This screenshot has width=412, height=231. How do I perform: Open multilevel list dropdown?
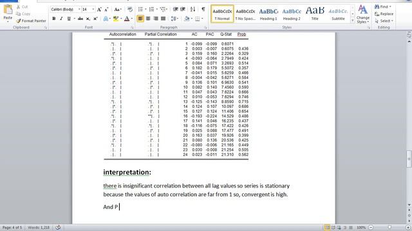pos(164,10)
